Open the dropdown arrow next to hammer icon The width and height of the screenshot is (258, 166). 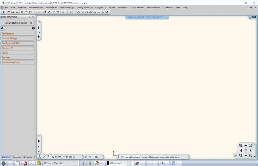pyautogui.click(x=102, y=163)
